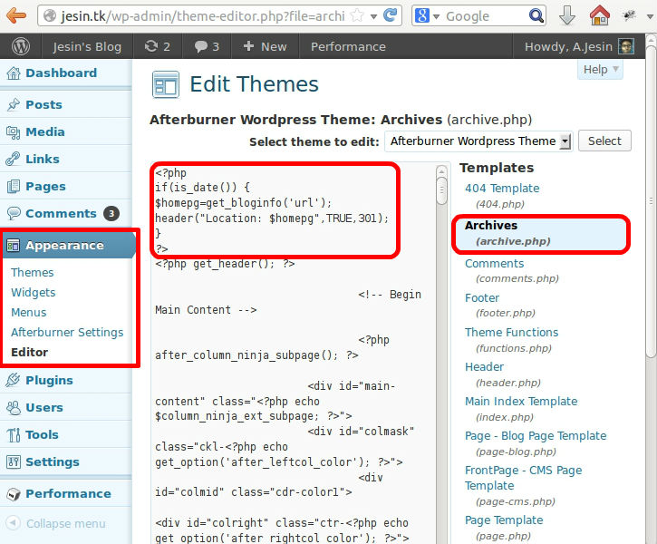This screenshot has width=657, height=544.
Task: Click the Appearance menu icon
Action: tap(14, 245)
